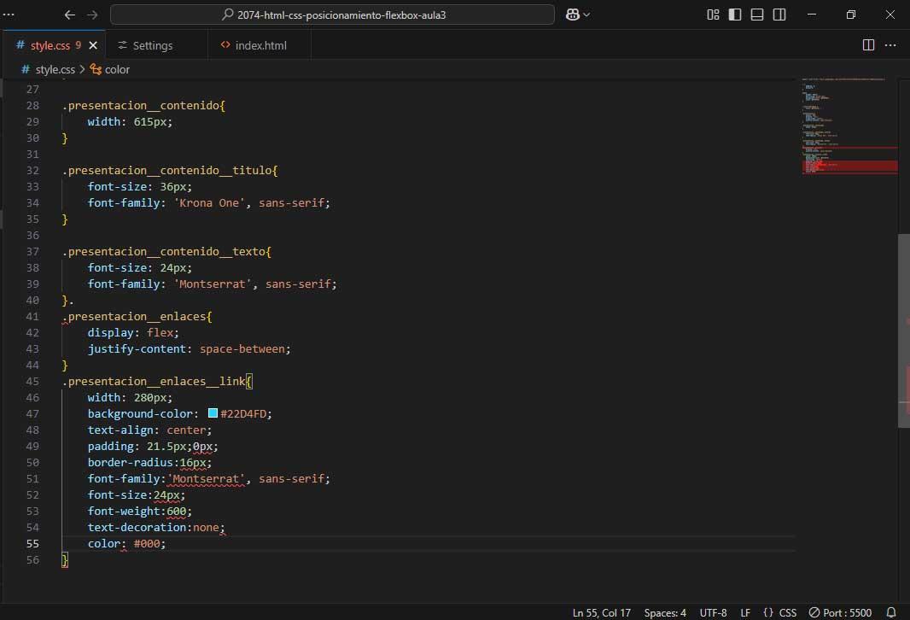This screenshot has height=620, width=910.
Task: Click the notifications bell in status bar
Action: click(891, 612)
